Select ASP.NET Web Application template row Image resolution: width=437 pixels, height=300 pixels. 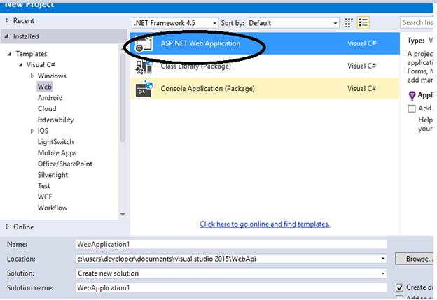tap(265, 43)
